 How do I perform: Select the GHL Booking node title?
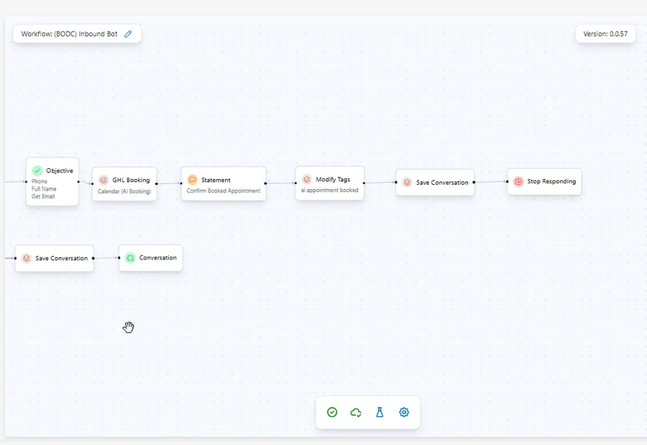pos(131,180)
